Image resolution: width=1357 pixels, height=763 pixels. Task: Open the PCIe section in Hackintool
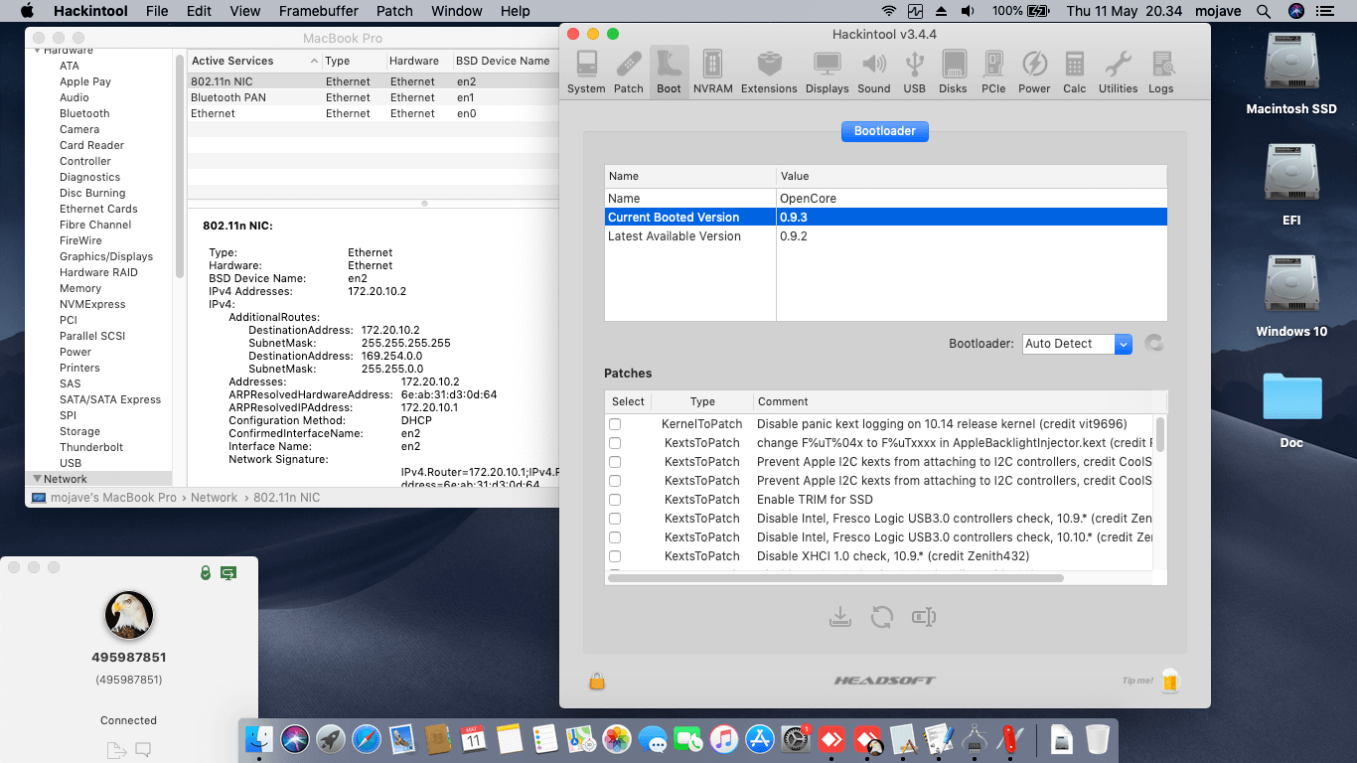point(993,72)
